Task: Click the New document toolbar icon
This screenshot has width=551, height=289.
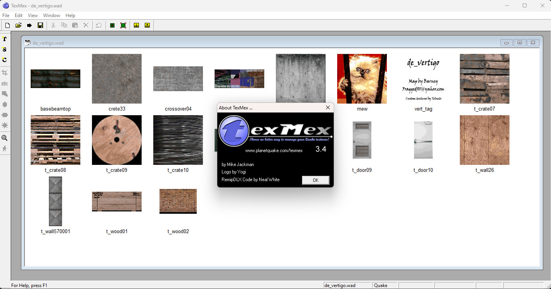Action: click(x=7, y=25)
